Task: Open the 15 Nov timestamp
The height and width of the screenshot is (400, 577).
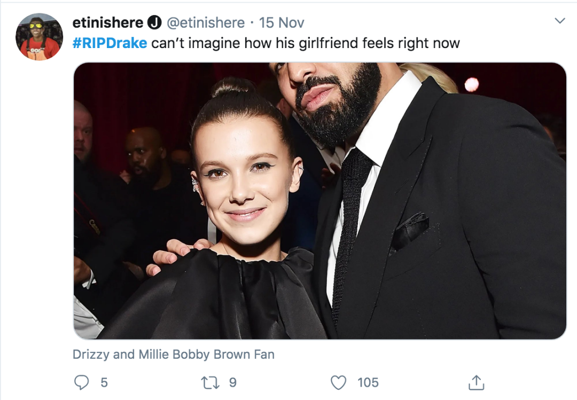Action: 282,23
